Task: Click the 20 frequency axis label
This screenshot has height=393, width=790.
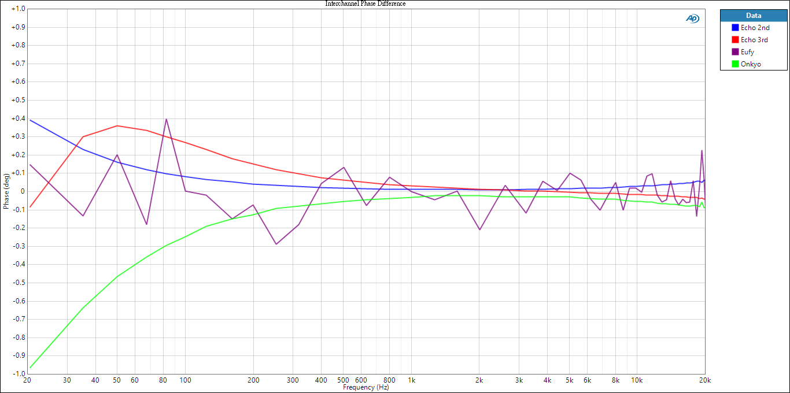Action: click(27, 380)
